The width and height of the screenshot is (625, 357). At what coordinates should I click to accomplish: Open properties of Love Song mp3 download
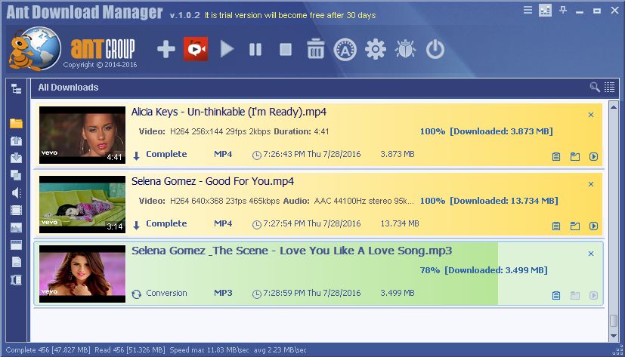coord(556,296)
